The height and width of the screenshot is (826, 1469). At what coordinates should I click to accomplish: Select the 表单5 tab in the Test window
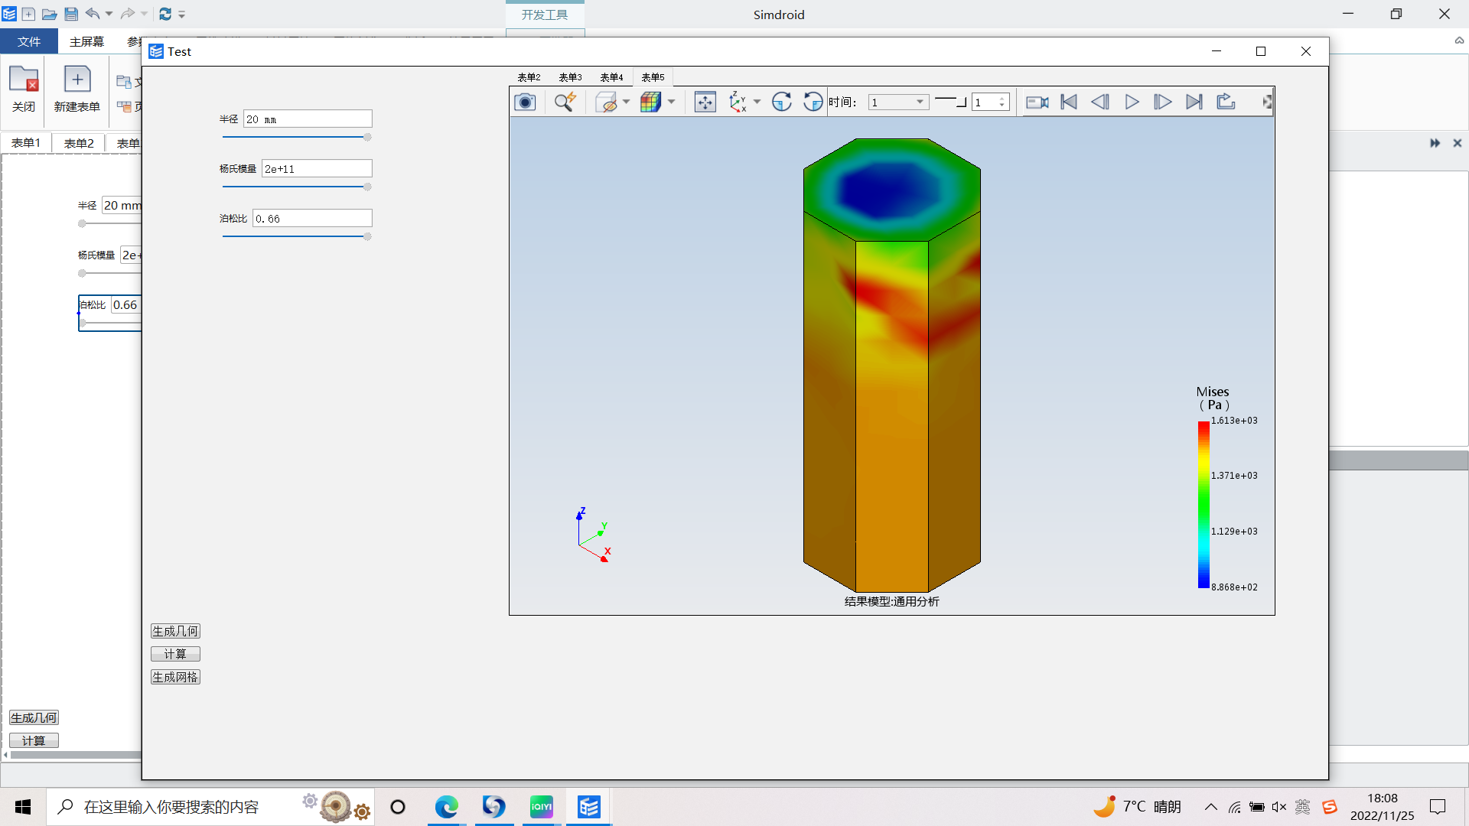click(653, 77)
